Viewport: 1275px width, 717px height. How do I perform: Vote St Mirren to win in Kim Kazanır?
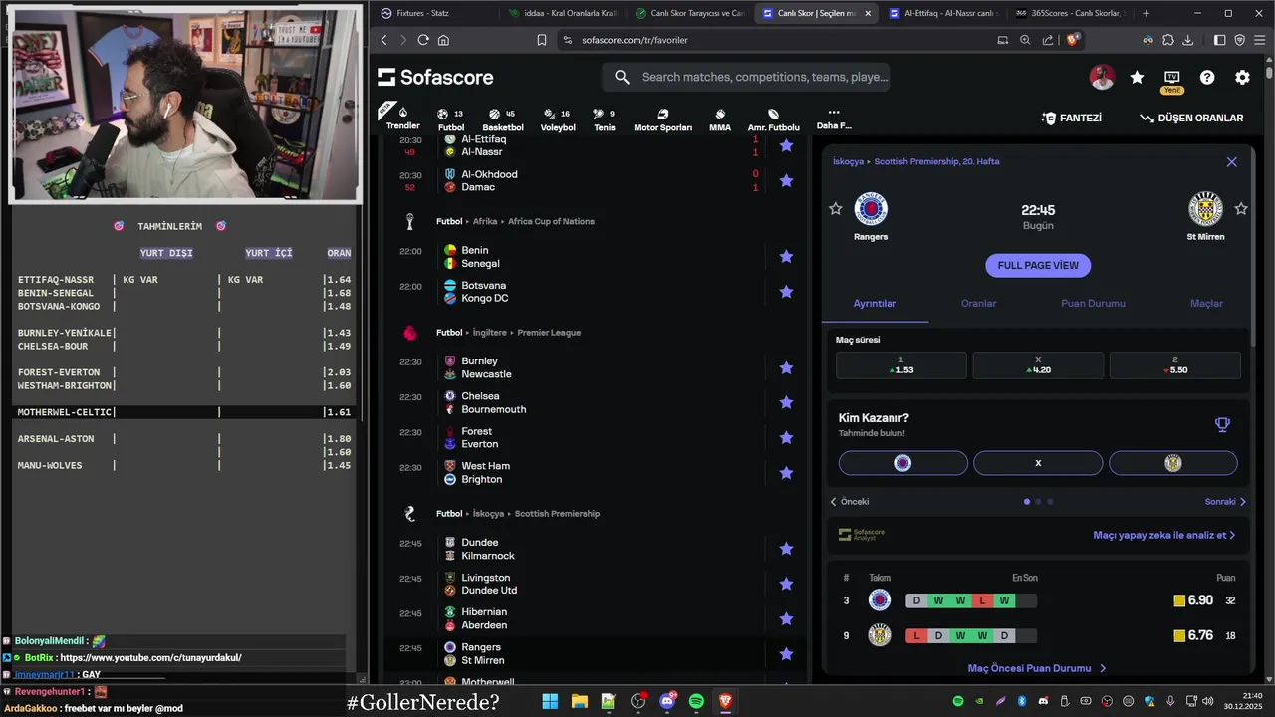coord(1173,463)
